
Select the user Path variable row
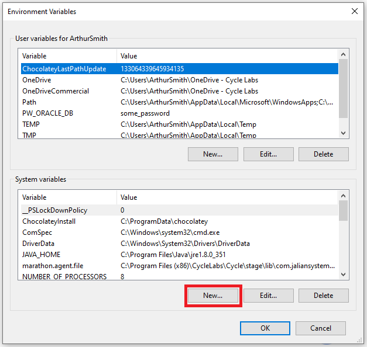pyautogui.click(x=180, y=102)
